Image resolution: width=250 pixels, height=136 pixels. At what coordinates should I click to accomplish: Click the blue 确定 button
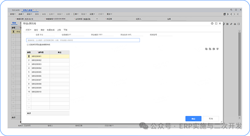pyautogui.click(x=193, y=119)
